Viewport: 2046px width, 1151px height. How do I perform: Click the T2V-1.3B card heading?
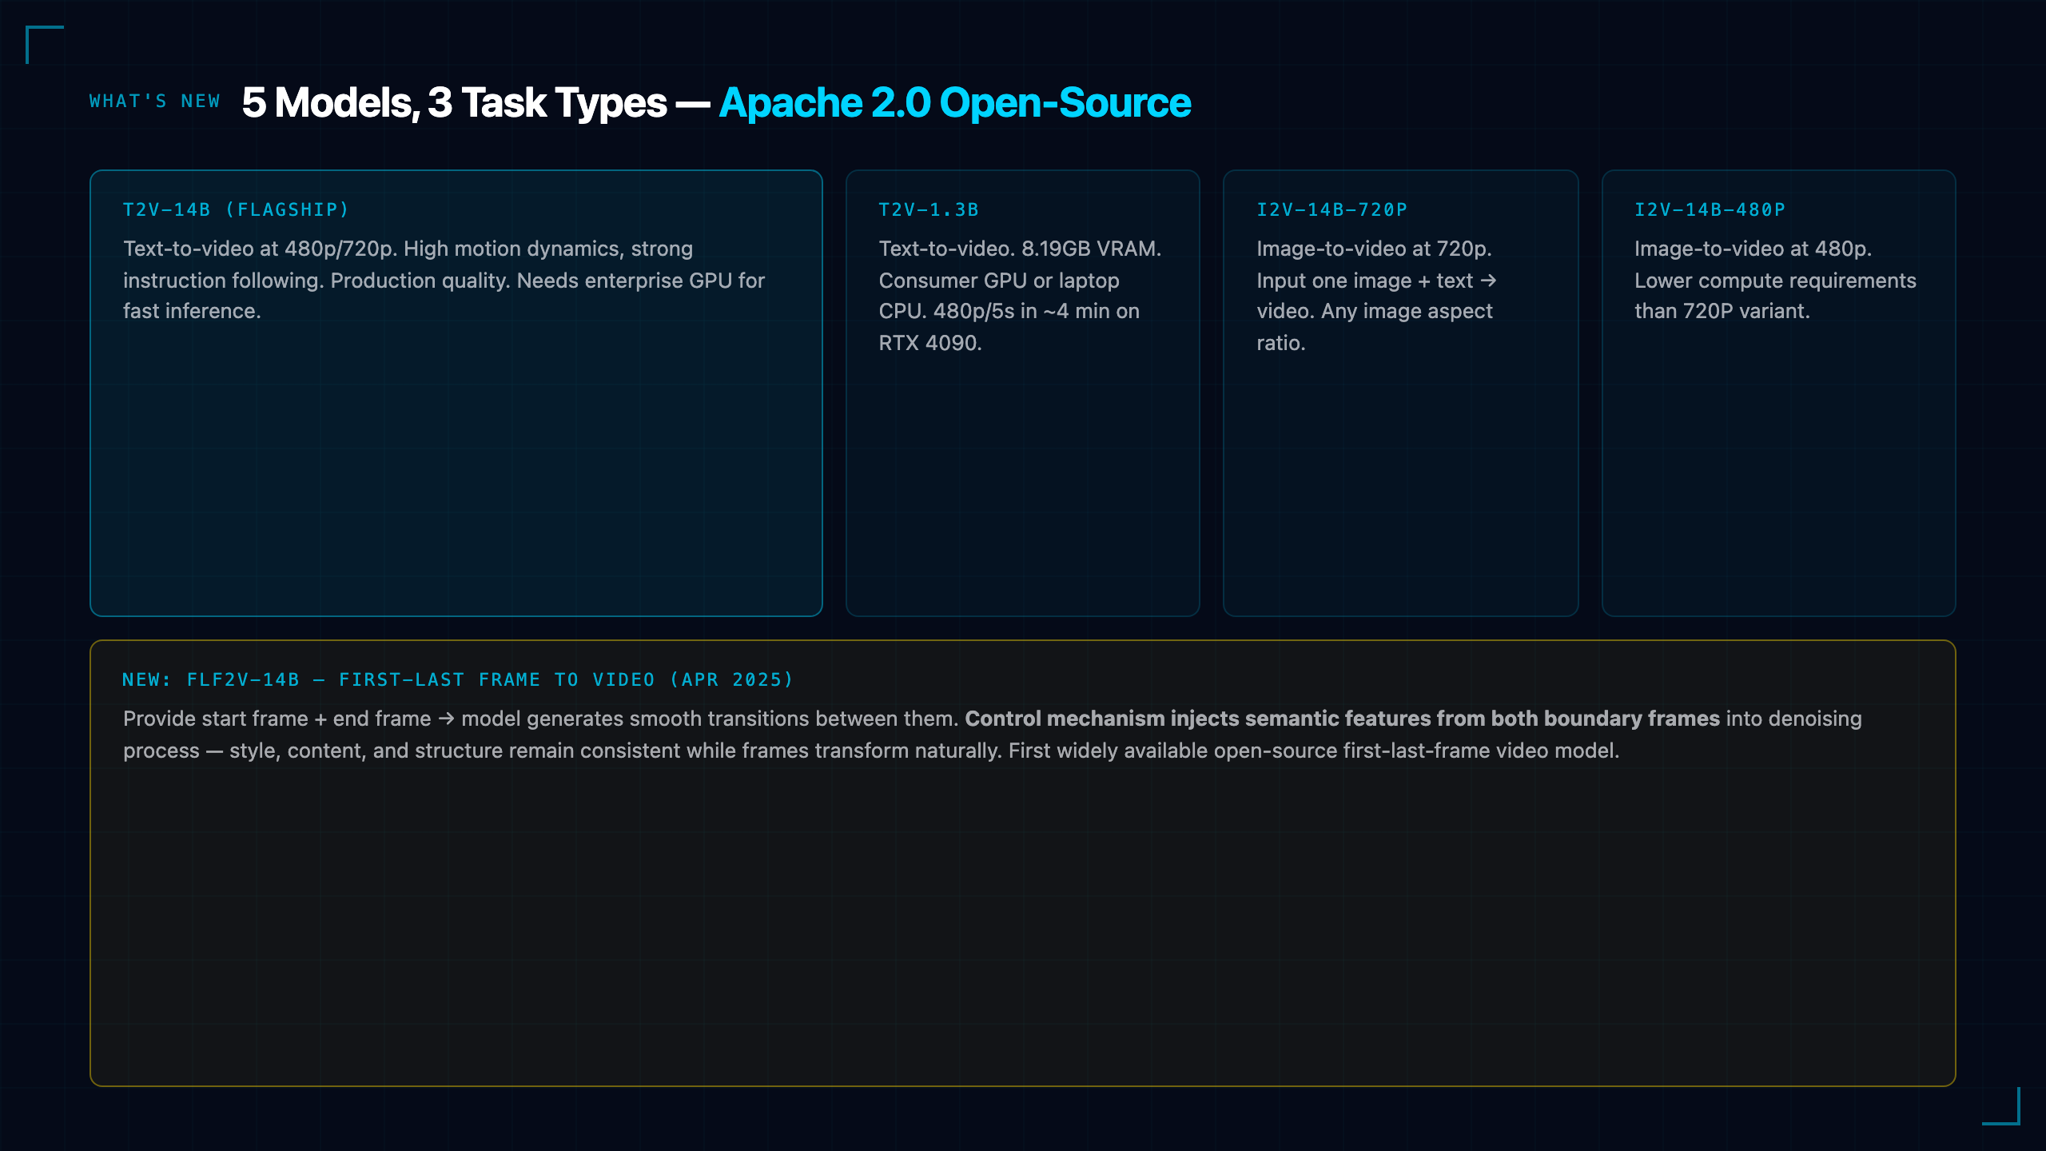[x=929, y=209]
